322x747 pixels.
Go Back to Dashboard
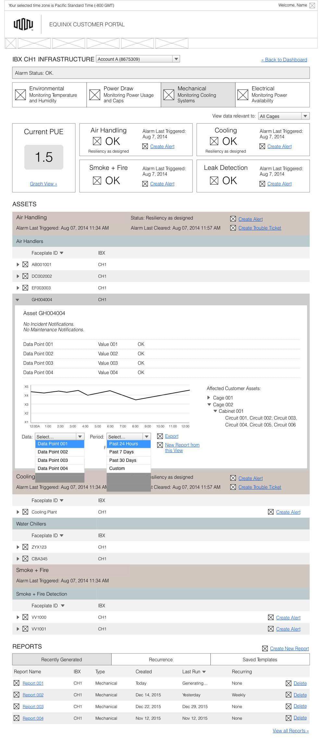point(284,60)
